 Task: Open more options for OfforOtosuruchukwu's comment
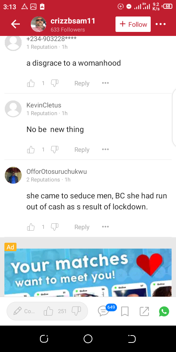coord(105,227)
